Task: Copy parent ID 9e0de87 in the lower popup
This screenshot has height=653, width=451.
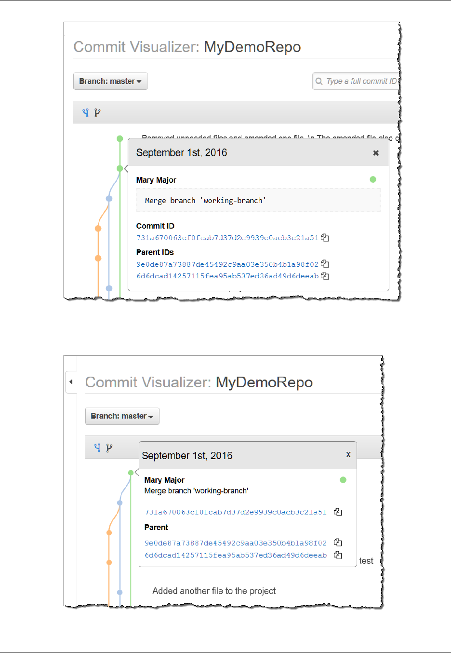Action: (x=338, y=543)
